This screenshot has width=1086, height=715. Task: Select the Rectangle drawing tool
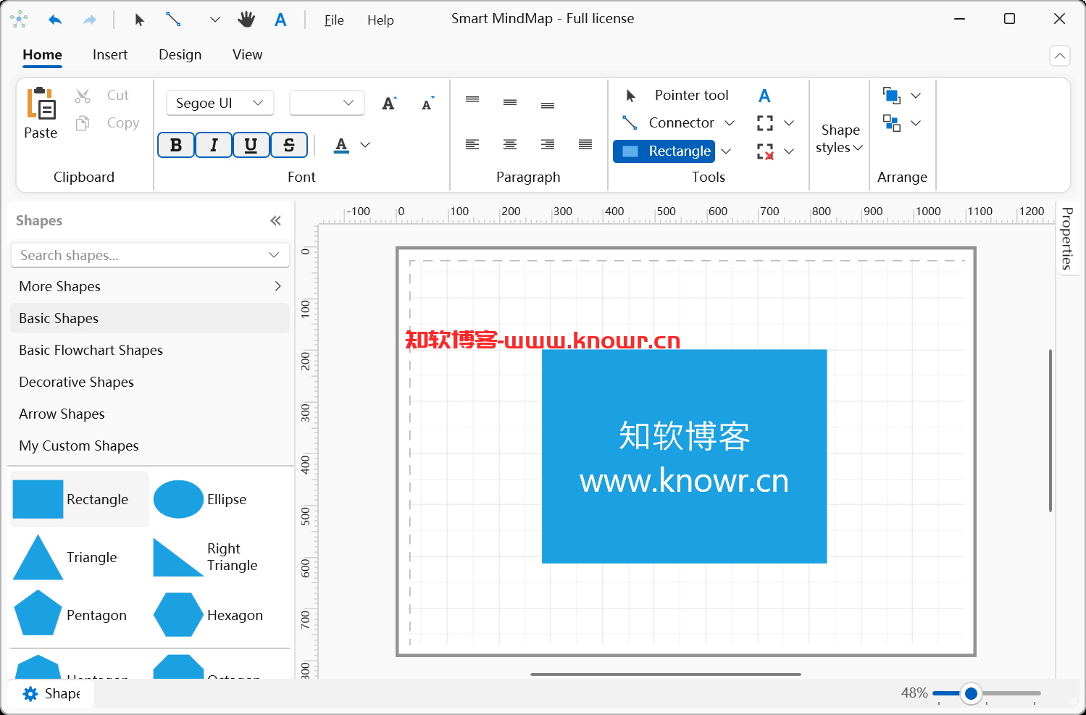[664, 151]
